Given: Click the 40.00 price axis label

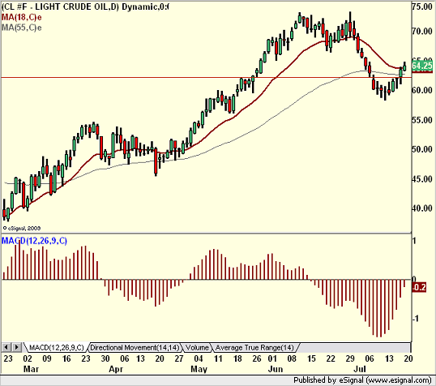Looking at the screenshot, I should click(422, 208).
